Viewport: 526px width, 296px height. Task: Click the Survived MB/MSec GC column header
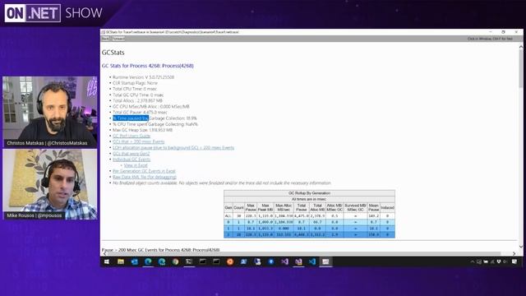[355, 207]
